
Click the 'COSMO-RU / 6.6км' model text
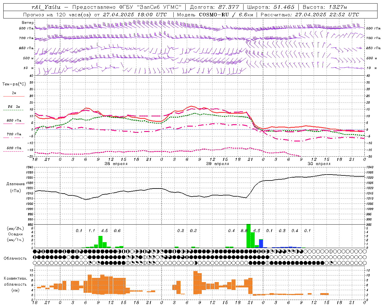click(x=226, y=15)
